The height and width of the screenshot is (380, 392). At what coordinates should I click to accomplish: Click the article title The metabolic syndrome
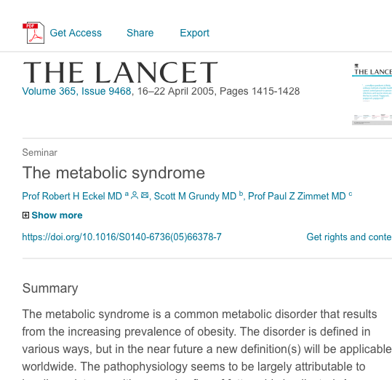pos(113,173)
